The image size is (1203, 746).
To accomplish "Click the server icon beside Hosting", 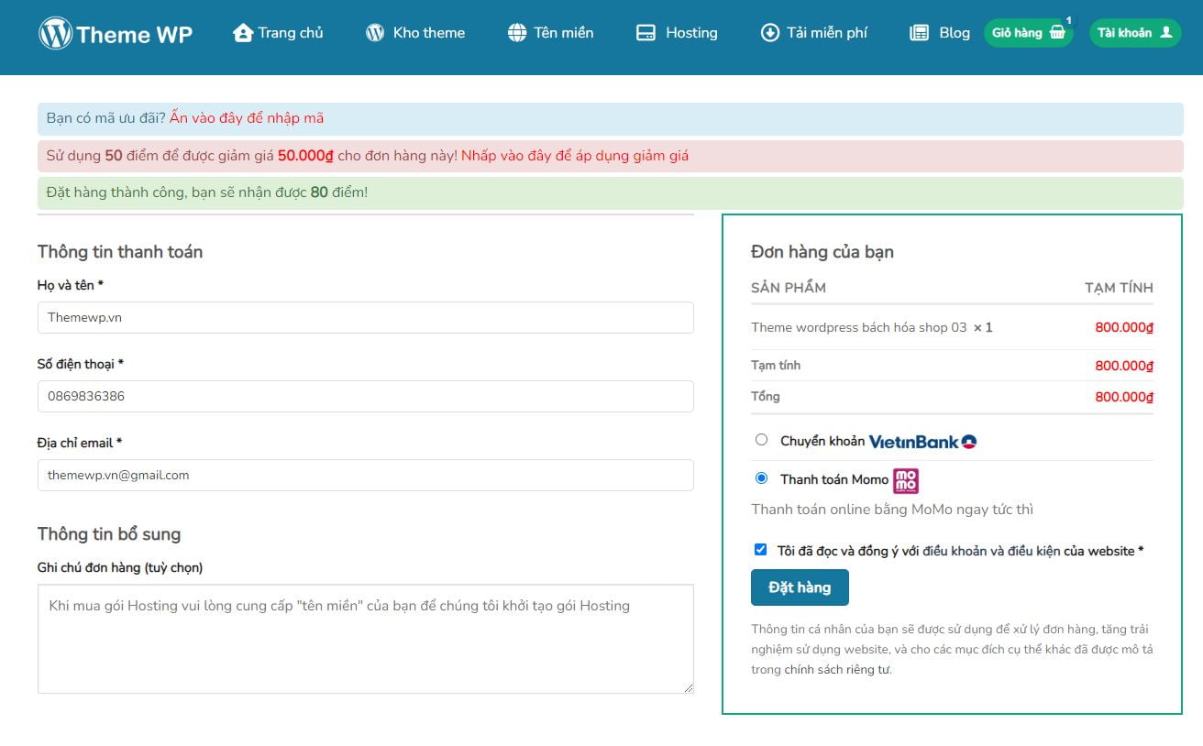I will coord(646,33).
